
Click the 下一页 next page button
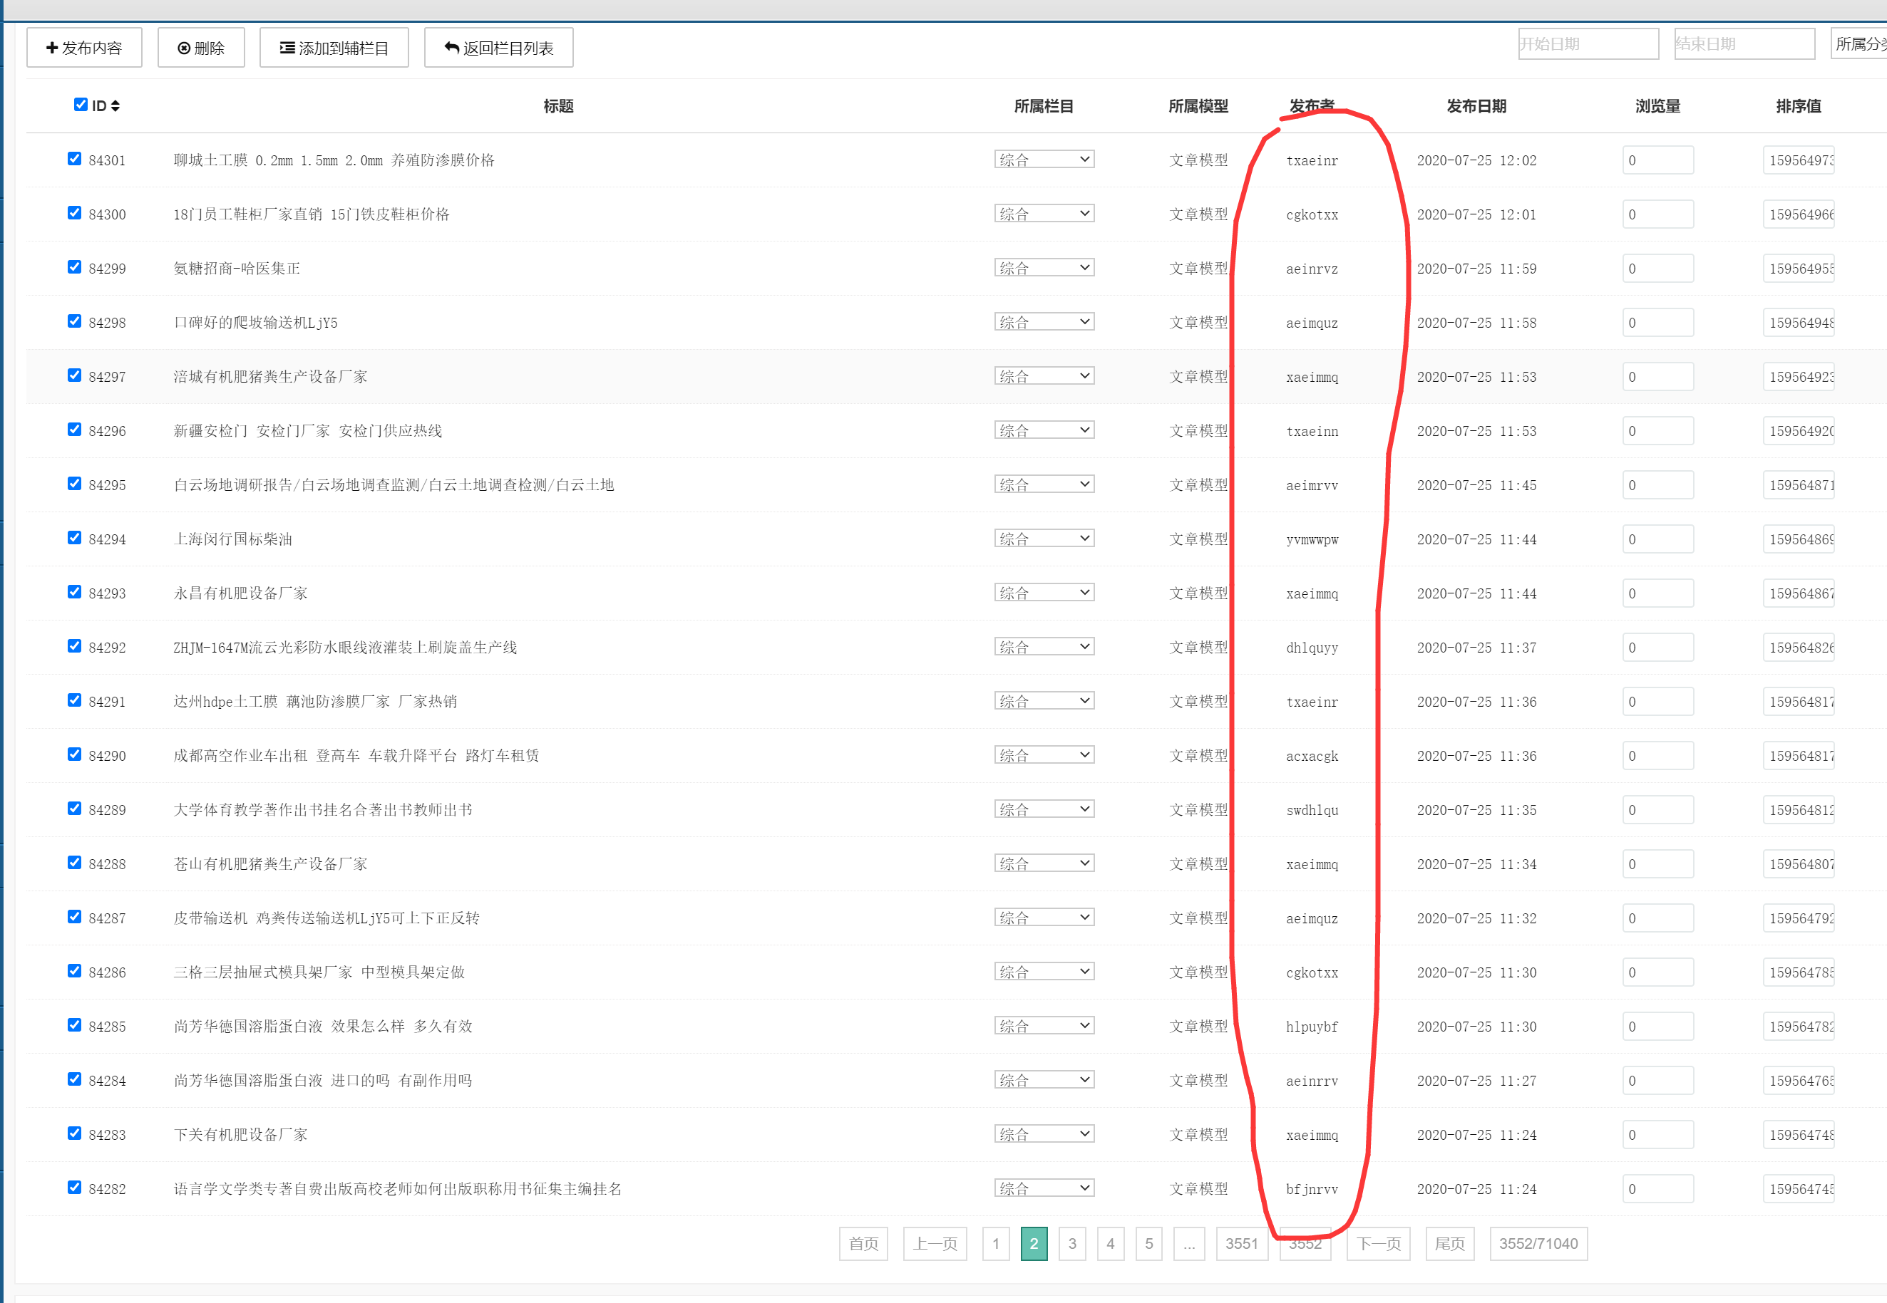click(x=1377, y=1243)
